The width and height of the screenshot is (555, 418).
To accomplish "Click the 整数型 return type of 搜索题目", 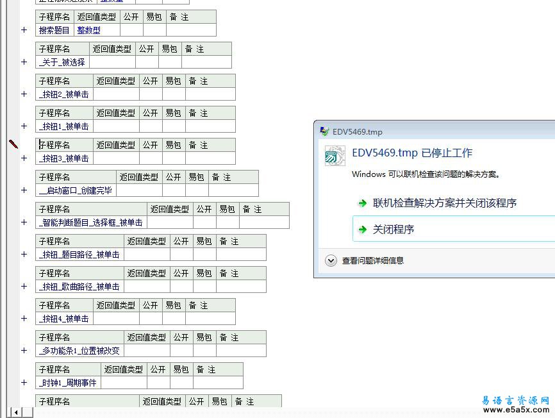I will [x=88, y=30].
